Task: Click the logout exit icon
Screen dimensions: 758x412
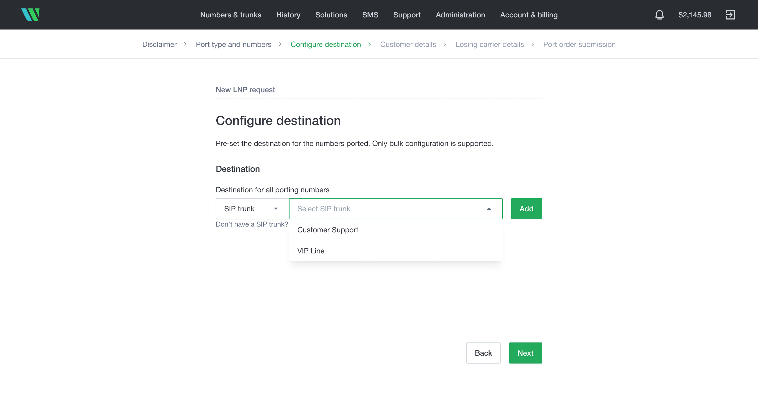Action: pyautogui.click(x=730, y=15)
